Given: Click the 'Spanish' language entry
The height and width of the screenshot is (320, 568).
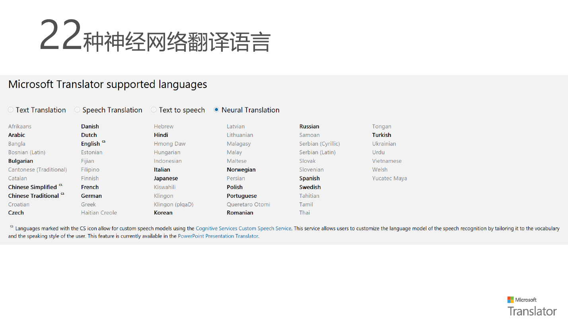Looking at the screenshot, I should point(309,178).
